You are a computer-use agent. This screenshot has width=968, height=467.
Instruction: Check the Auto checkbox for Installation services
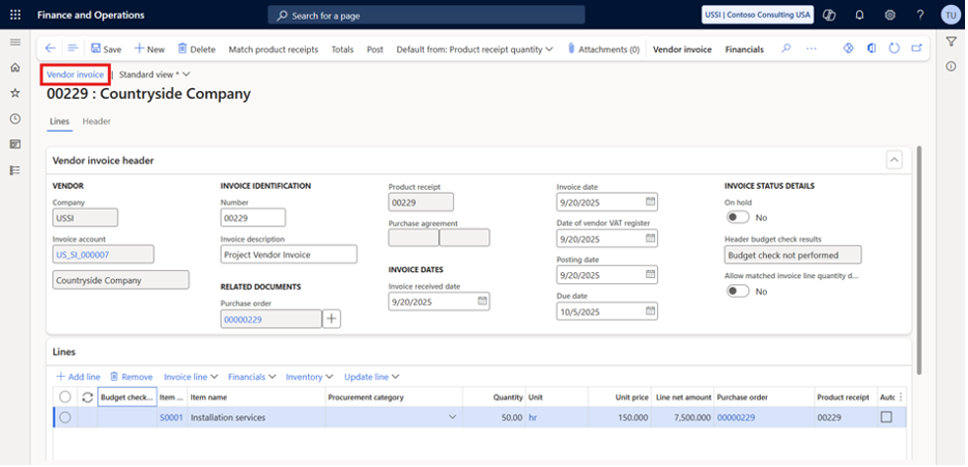tap(887, 418)
